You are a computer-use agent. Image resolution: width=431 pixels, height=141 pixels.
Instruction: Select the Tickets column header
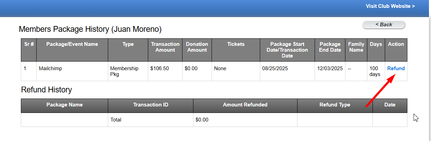pos(236,44)
